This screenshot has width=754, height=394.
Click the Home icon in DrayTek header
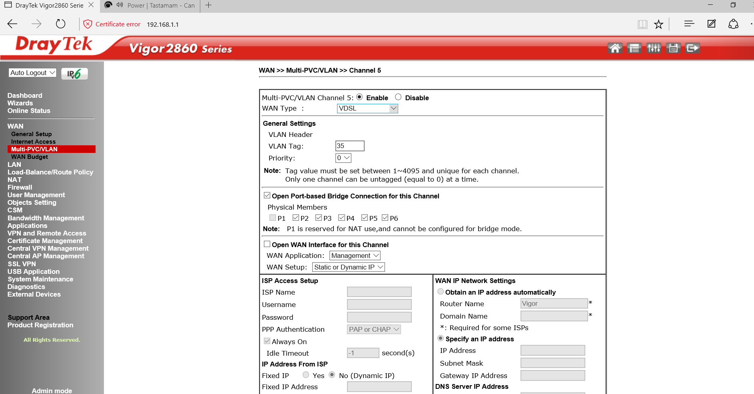615,48
